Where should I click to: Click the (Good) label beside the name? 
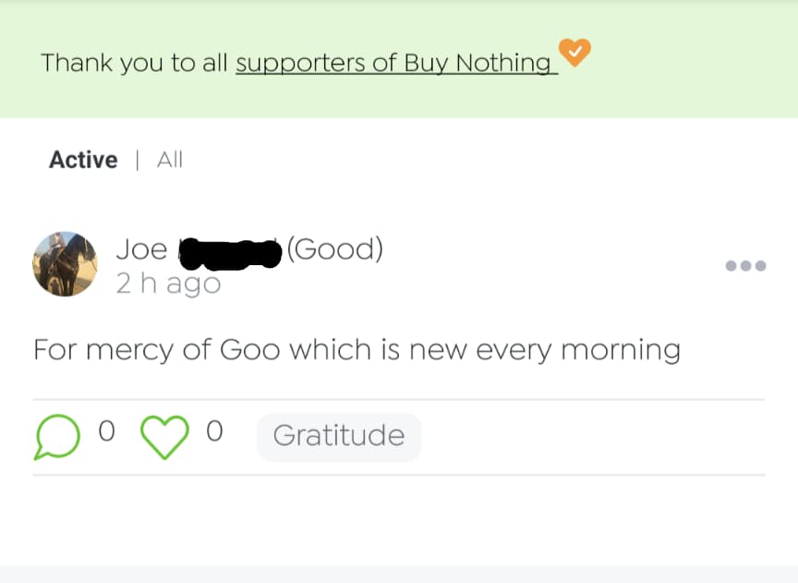(334, 249)
